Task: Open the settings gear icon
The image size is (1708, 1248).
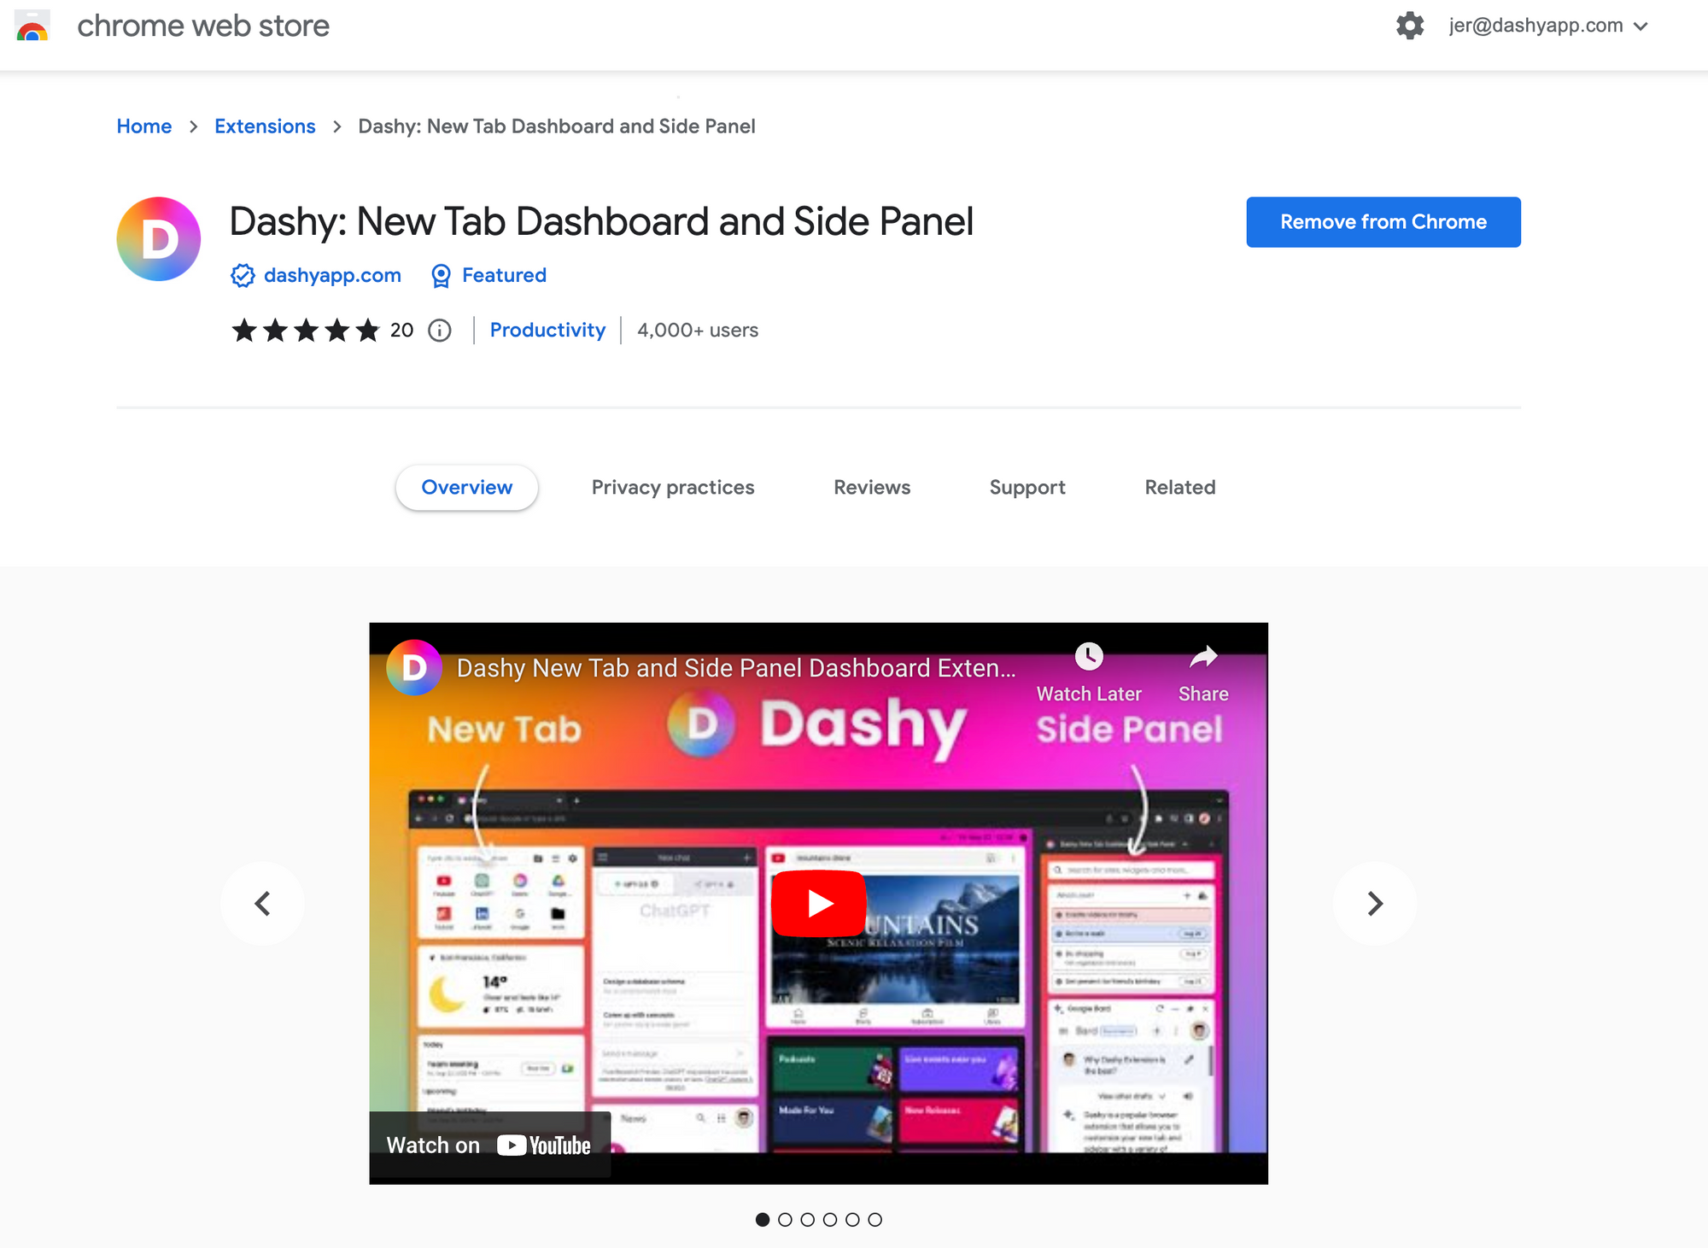Action: pos(1410,26)
